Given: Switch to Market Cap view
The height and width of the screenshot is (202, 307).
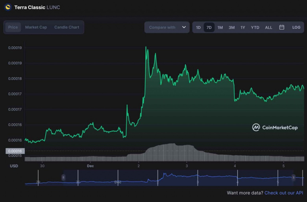Looking at the screenshot, I should pos(36,27).
